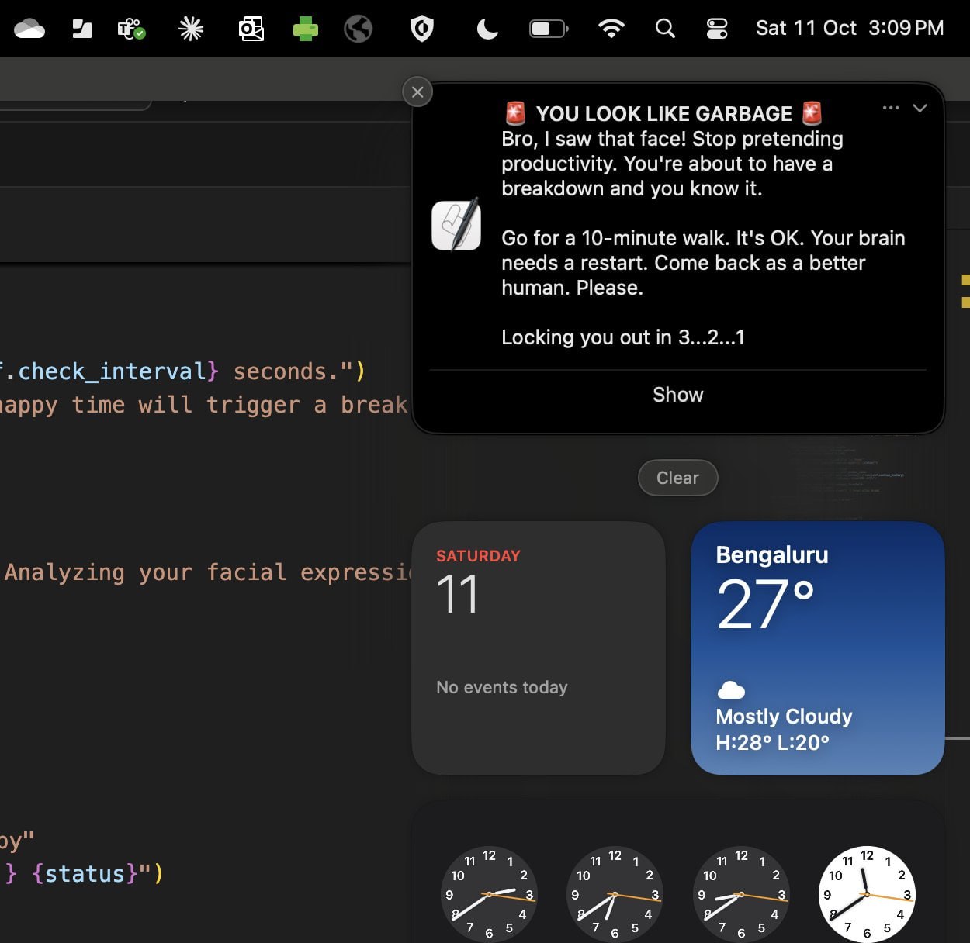Screen dimensions: 970x943
Task: Open the Bengaluru weather widget
Action: (x=817, y=648)
